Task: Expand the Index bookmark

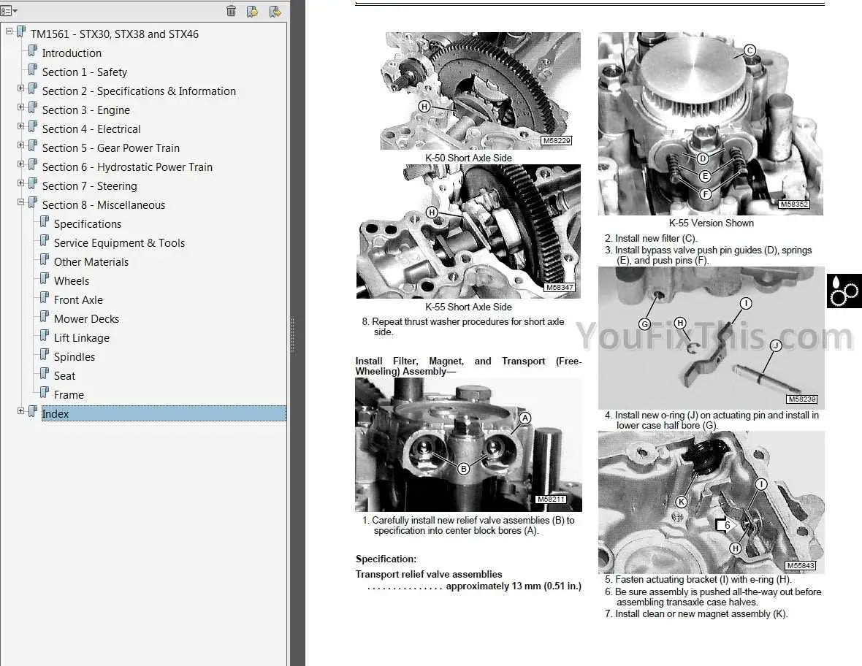Action: [x=20, y=410]
